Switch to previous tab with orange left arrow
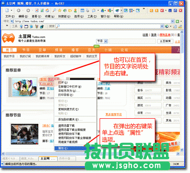 [x=152, y=10]
